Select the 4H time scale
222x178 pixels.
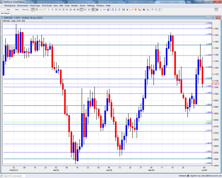(74, 10)
